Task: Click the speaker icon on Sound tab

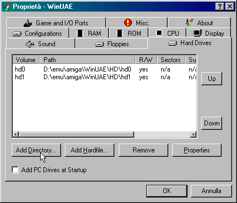Action: pos(30,44)
